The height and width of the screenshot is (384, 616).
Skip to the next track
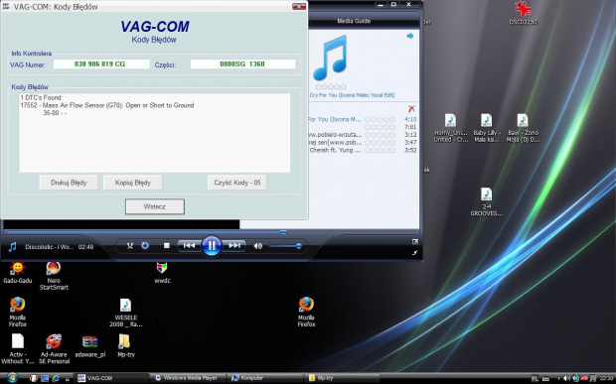tap(234, 246)
